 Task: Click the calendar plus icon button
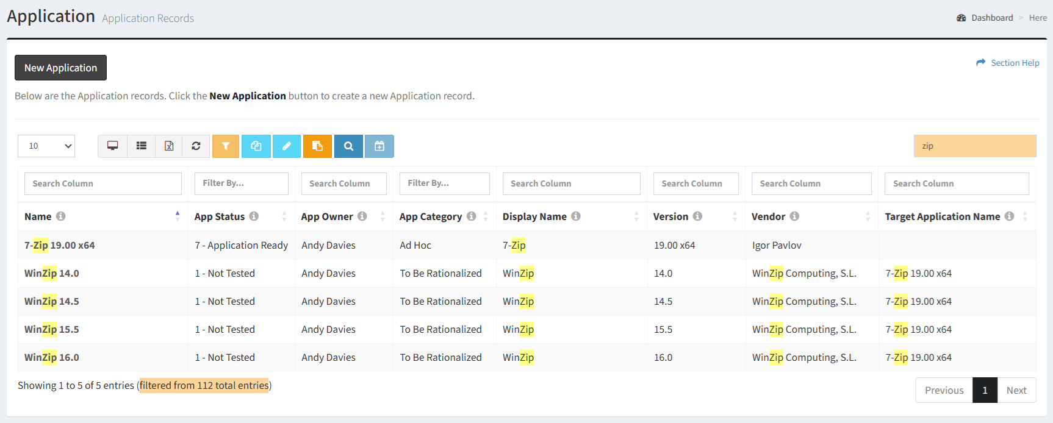[379, 146]
